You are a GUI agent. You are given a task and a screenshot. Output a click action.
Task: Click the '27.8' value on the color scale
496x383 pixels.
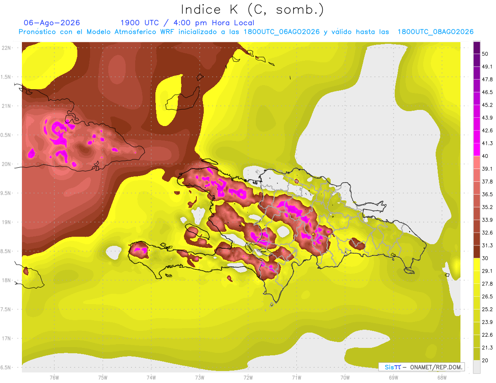click(487, 283)
